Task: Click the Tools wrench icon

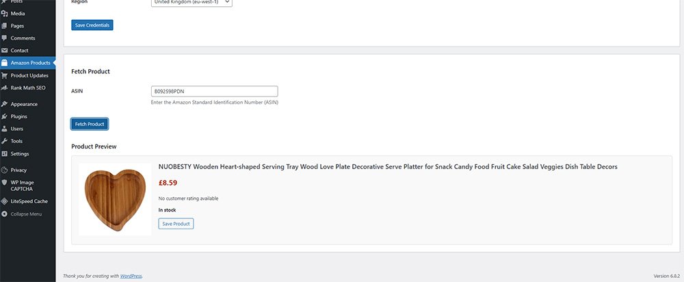Action: (5, 141)
